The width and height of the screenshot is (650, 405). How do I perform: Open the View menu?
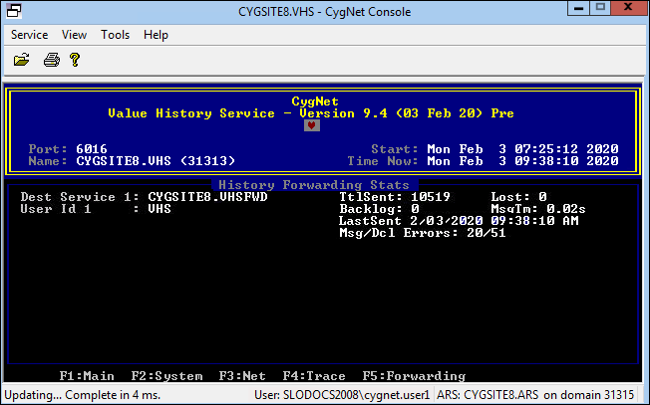point(74,35)
